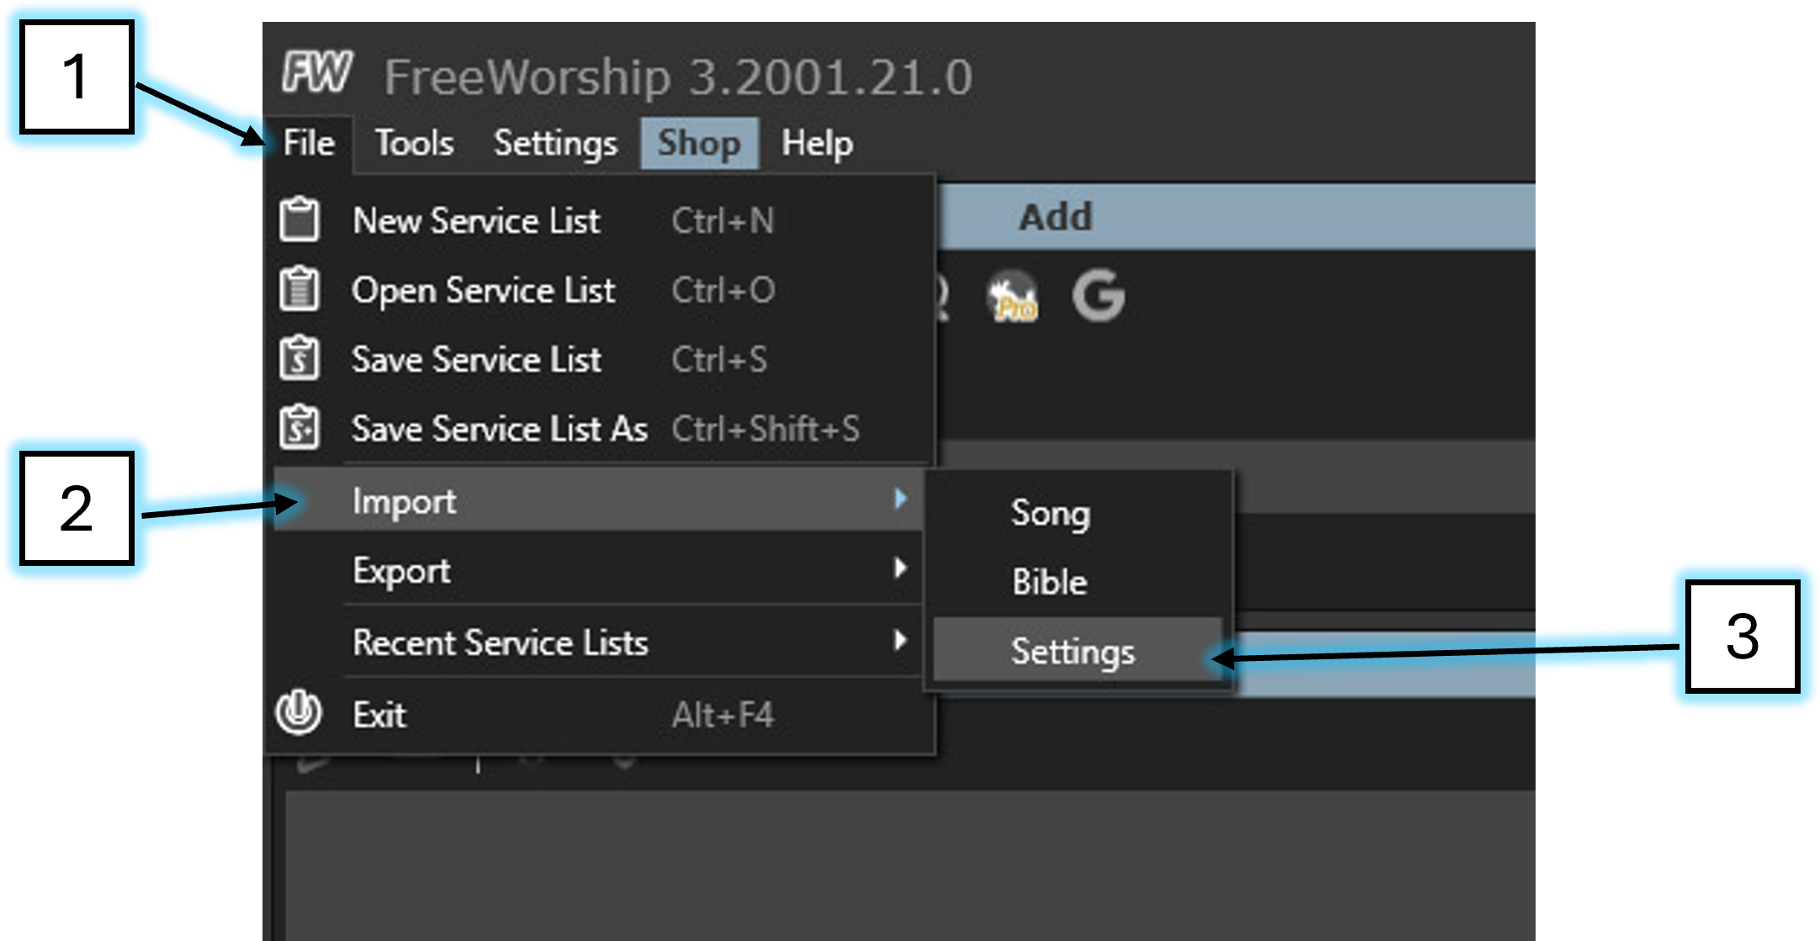Click the Exit power icon
1820x941 pixels.
click(299, 713)
